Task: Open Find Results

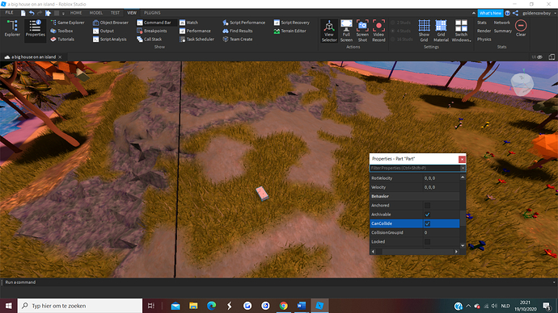Action: click(238, 31)
